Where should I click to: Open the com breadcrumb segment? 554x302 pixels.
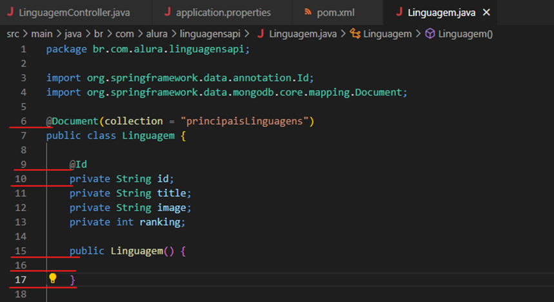click(x=124, y=34)
